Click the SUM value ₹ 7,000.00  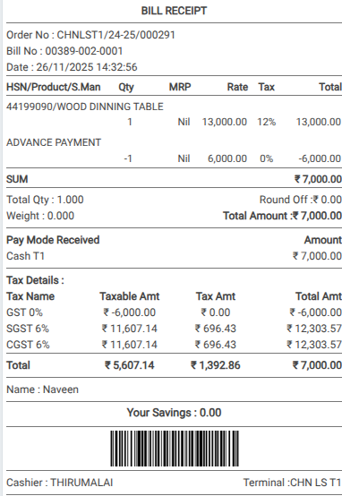tap(318, 179)
